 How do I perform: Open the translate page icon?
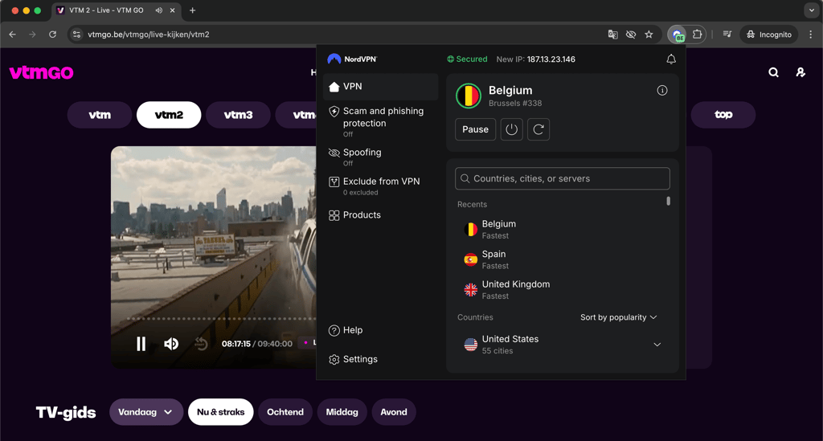[x=612, y=35]
